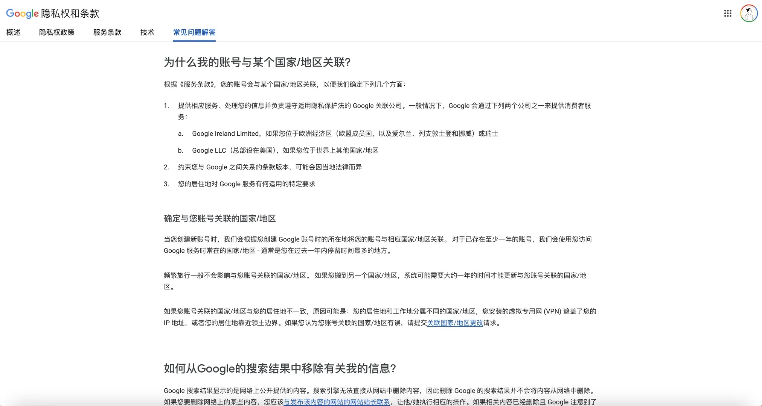Screen dimensions: 762x406
Task: Click item 3 about 您的居住地对 Google 服务
Action: pos(247,184)
